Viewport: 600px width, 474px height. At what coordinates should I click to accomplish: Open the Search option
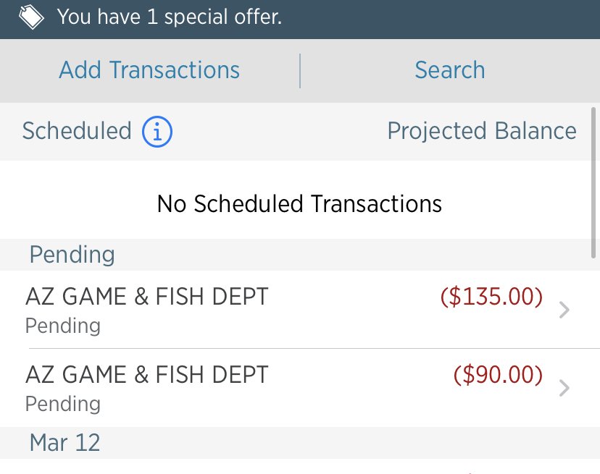tap(450, 70)
